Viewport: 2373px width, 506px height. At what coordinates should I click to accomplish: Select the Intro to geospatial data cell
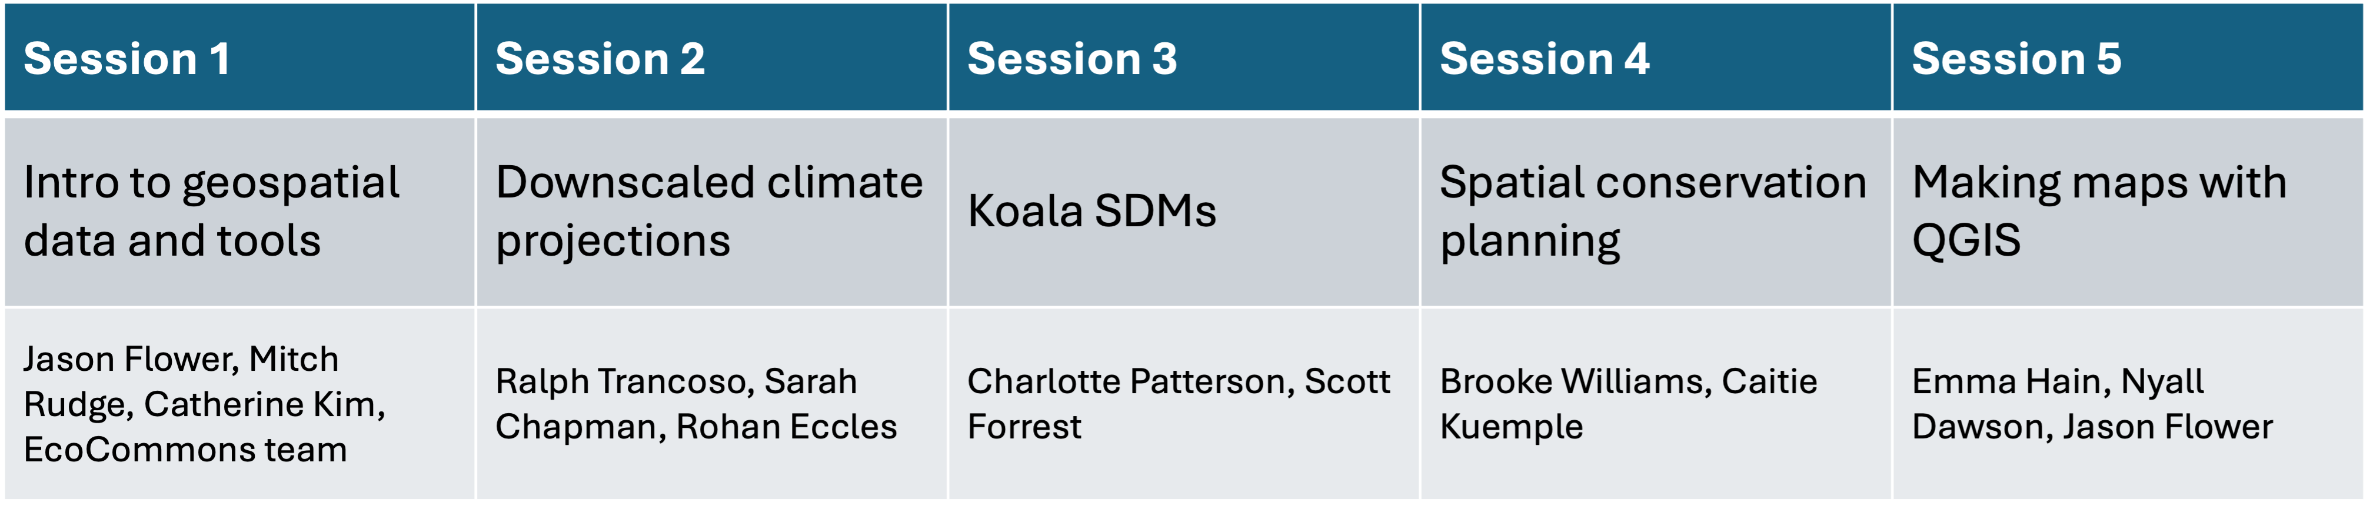pyautogui.click(x=239, y=210)
